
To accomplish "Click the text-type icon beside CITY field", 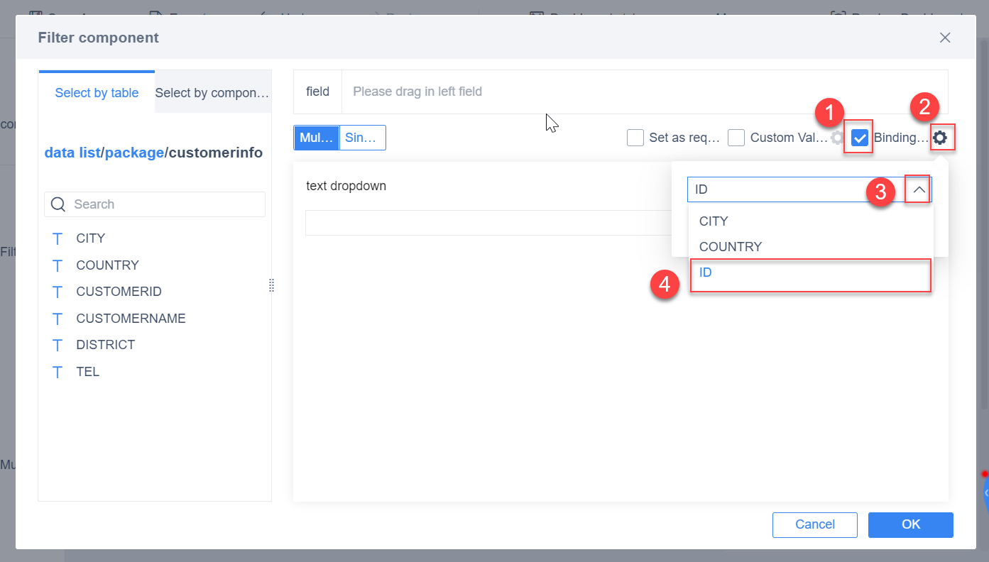I will tap(58, 238).
